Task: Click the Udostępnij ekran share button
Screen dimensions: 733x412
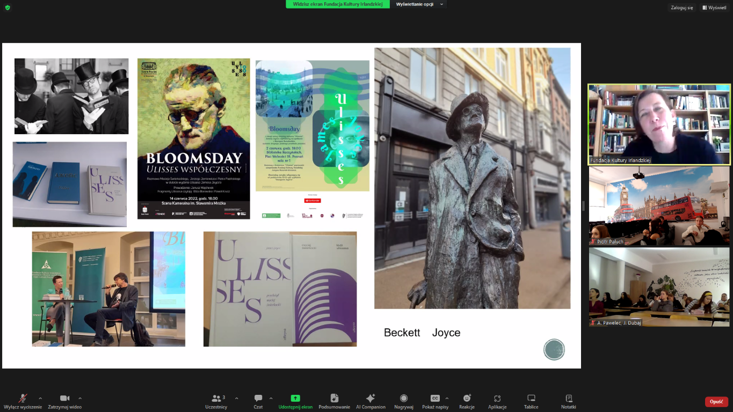Action: click(x=295, y=401)
